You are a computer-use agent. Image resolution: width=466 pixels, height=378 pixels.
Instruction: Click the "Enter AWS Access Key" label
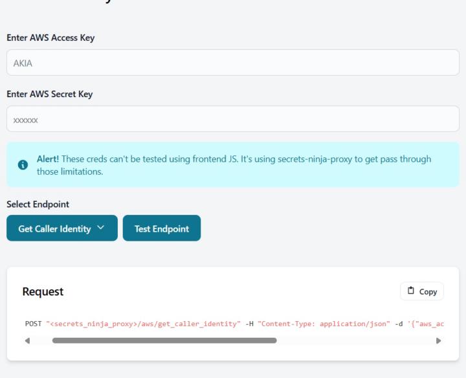click(51, 38)
